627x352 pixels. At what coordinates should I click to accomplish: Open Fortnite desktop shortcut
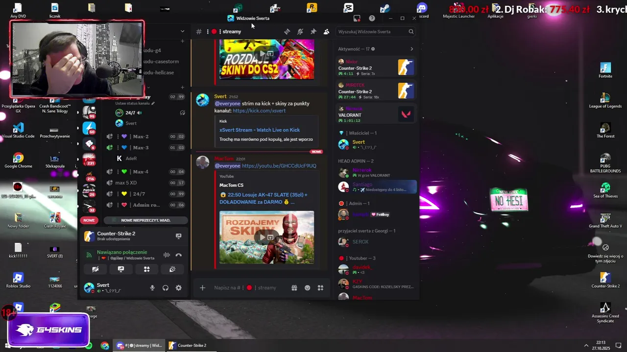point(605,70)
